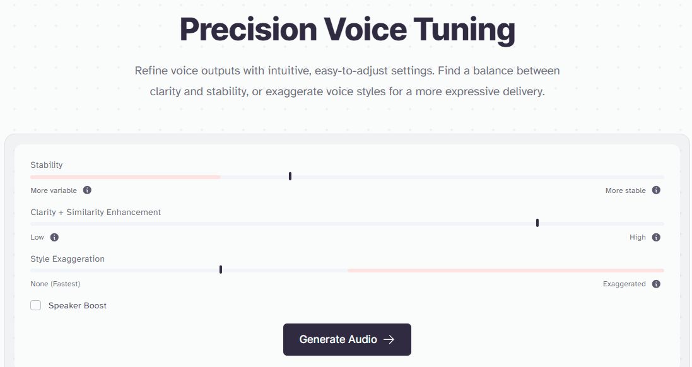The width and height of the screenshot is (692, 367).
Task: Click the info icon next to More variable label
Action: 87,190
